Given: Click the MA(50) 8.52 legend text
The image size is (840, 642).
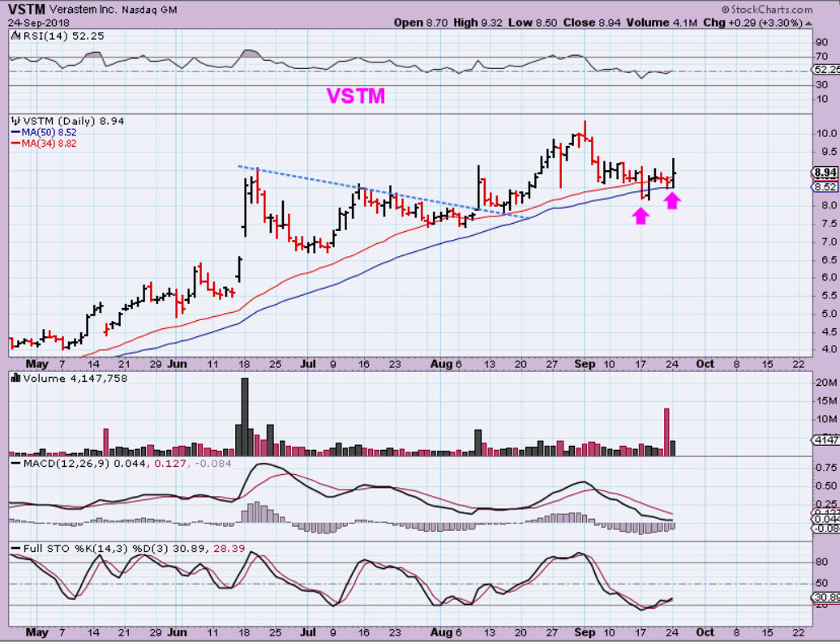Looking at the screenshot, I should [x=49, y=132].
